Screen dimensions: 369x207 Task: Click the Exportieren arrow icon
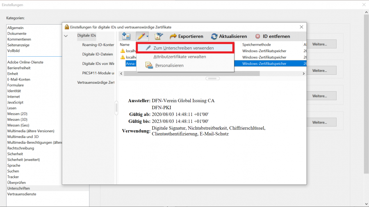(x=173, y=36)
